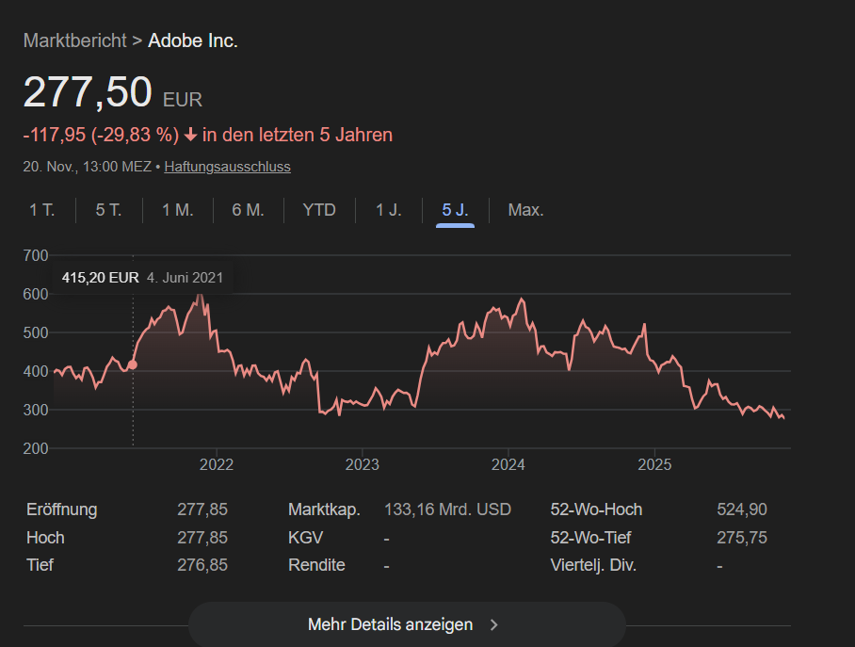The height and width of the screenshot is (647, 855).
Task: Click the Viertelj. Div. label
Action: pyautogui.click(x=593, y=565)
